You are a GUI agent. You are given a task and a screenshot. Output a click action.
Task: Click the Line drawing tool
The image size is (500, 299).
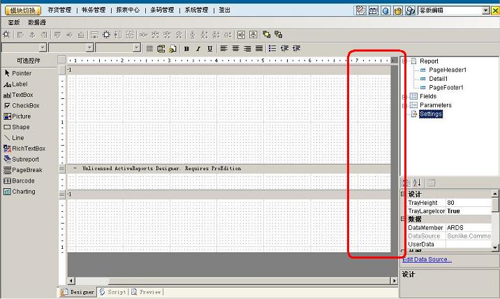pyautogui.click(x=17, y=138)
